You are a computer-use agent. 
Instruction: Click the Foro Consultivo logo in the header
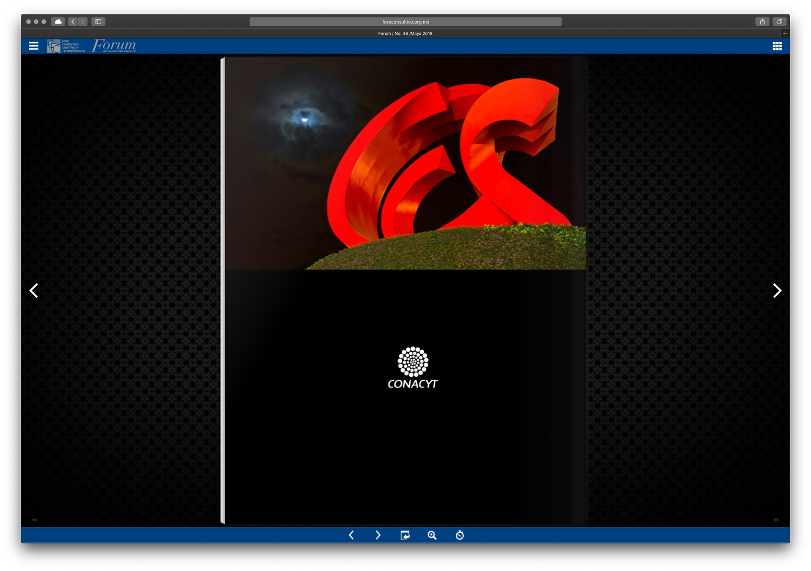pyautogui.click(x=65, y=46)
